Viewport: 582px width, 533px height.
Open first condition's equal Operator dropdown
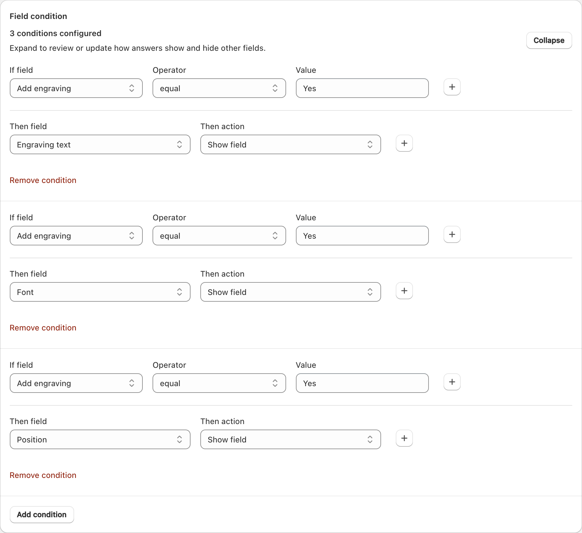coord(219,88)
